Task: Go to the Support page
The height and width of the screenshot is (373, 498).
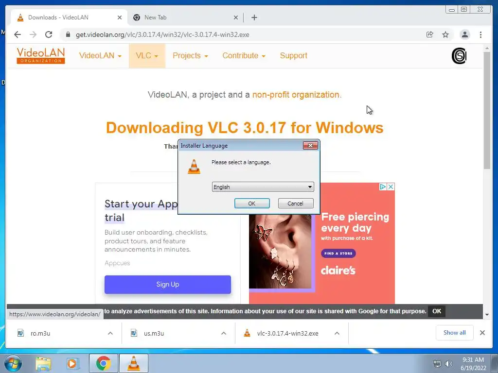Action: pos(293,55)
